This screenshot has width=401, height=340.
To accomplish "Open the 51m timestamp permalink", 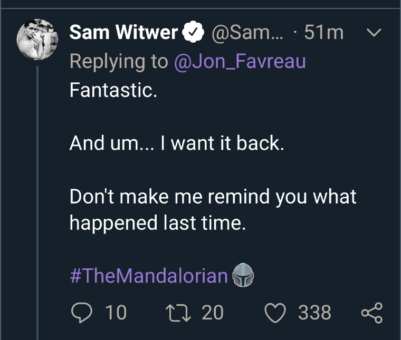I will point(323,33).
